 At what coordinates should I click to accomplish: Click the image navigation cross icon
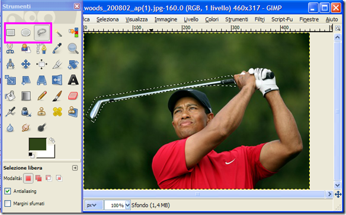338,194
